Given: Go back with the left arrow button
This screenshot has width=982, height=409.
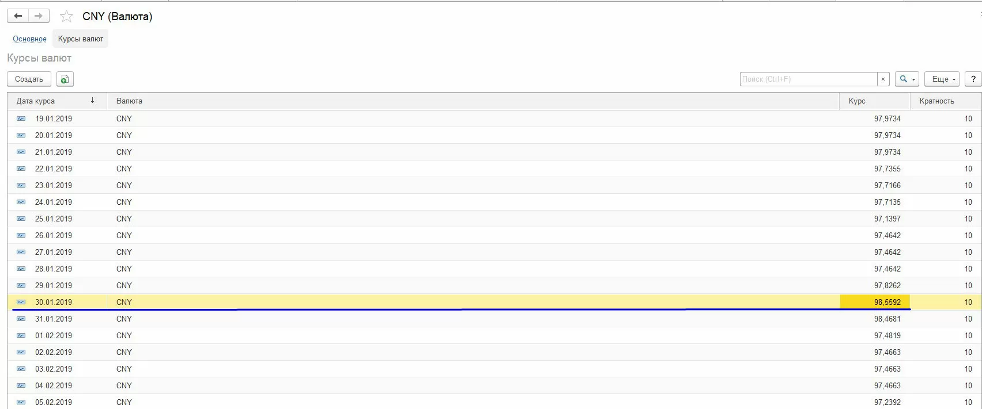Looking at the screenshot, I should pos(18,16).
